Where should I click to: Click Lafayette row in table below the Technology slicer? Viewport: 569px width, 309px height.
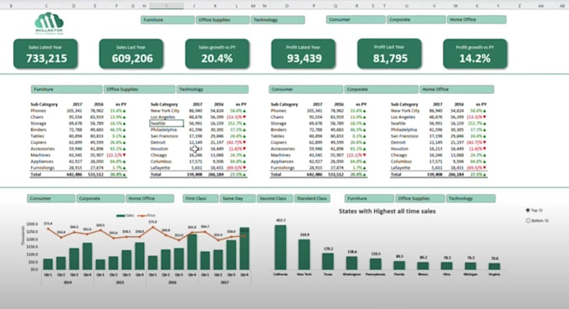(198, 167)
